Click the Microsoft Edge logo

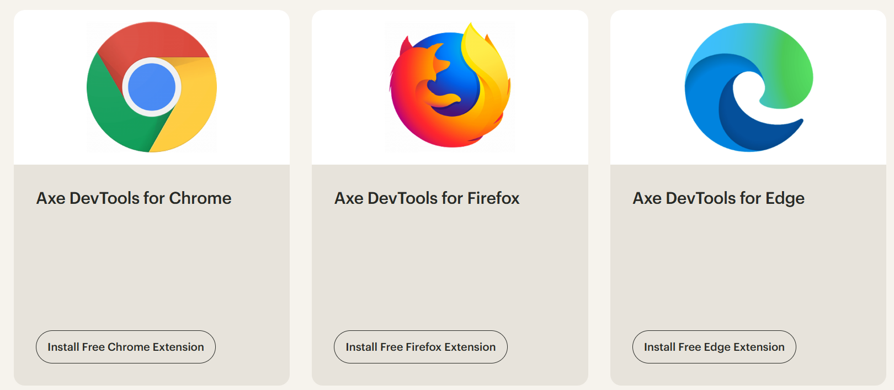point(748,87)
